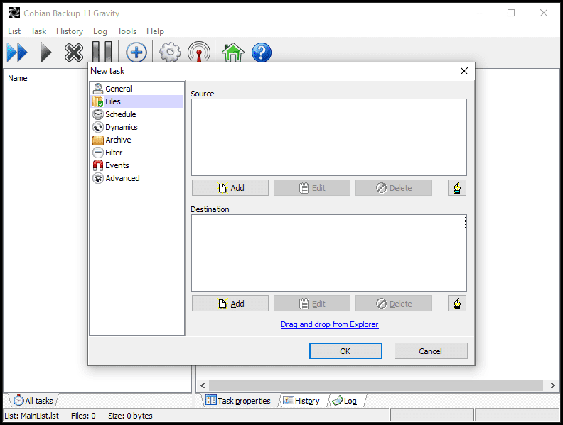Click 'Files: 0' in status bar

click(83, 416)
